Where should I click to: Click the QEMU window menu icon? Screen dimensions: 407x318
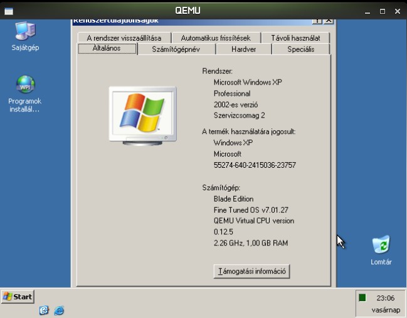(9, 11)
